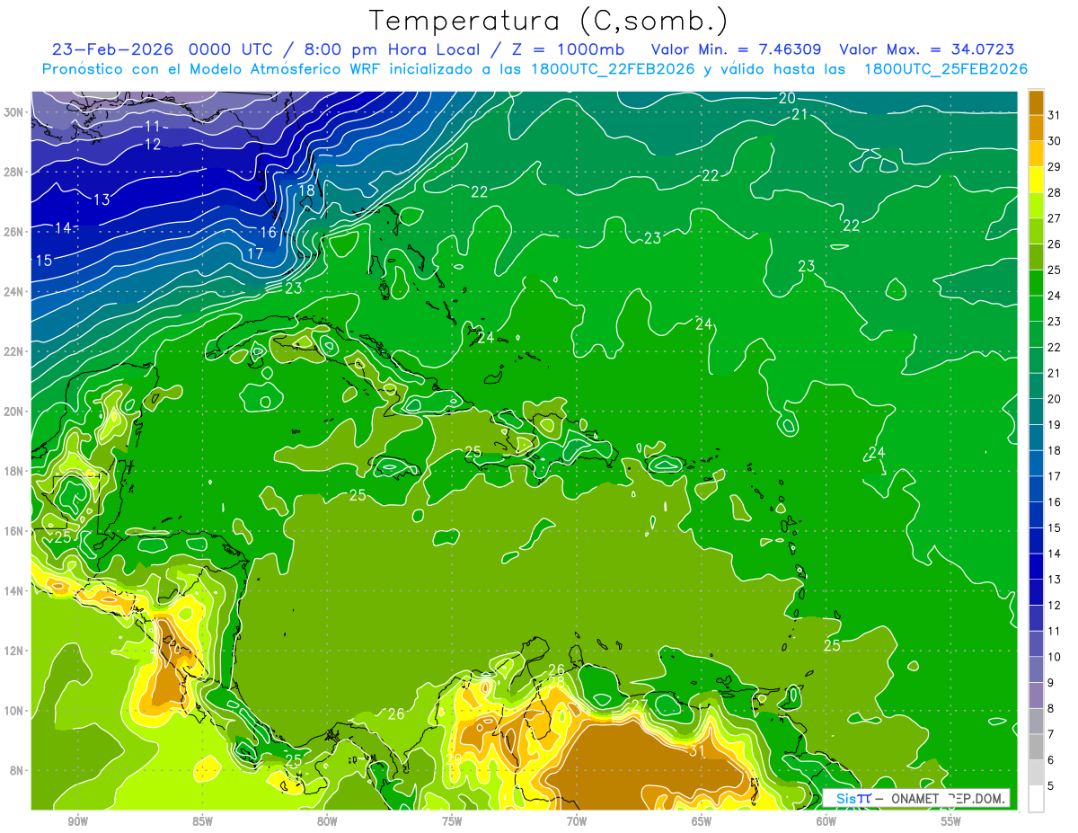Click the 80W longitude axis label

tap(327, 821)
